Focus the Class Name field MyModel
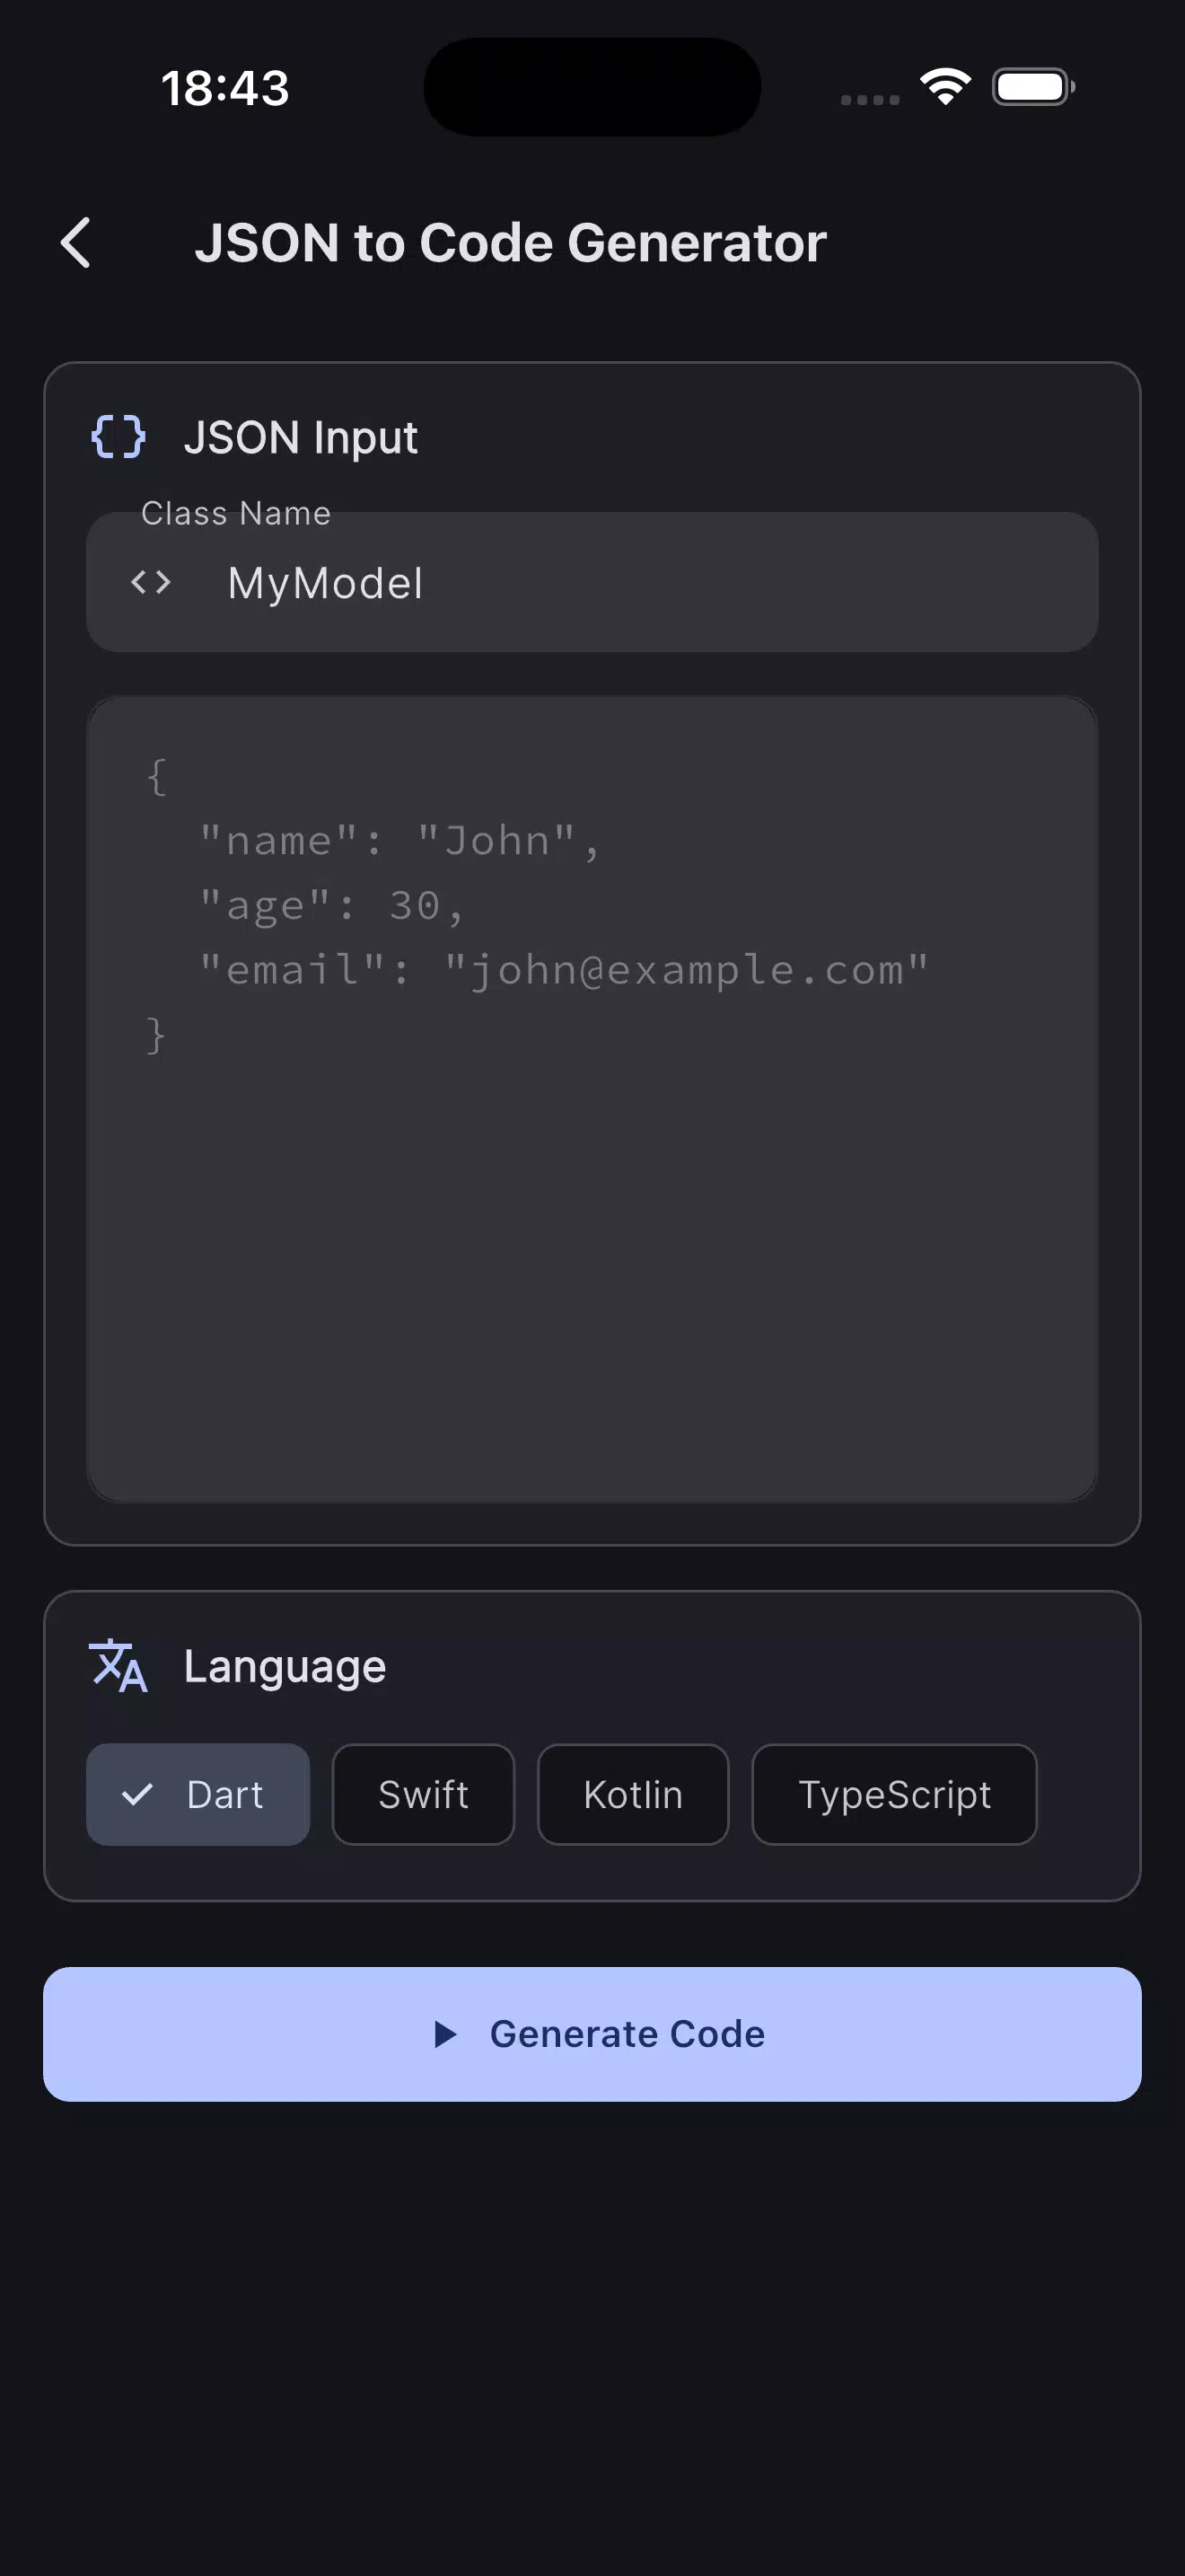This screenshot has width=1185, height=2576. 592,582
